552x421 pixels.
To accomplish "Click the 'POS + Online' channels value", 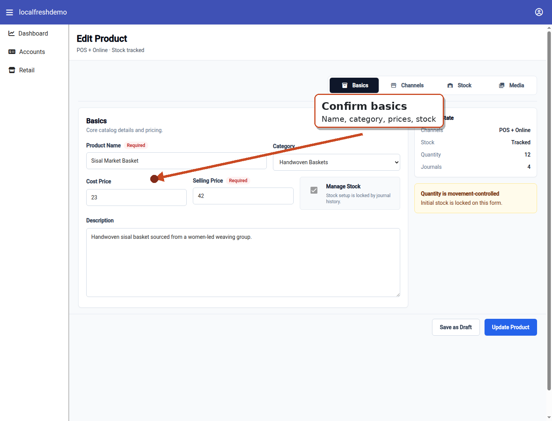I will coord(515,130).
